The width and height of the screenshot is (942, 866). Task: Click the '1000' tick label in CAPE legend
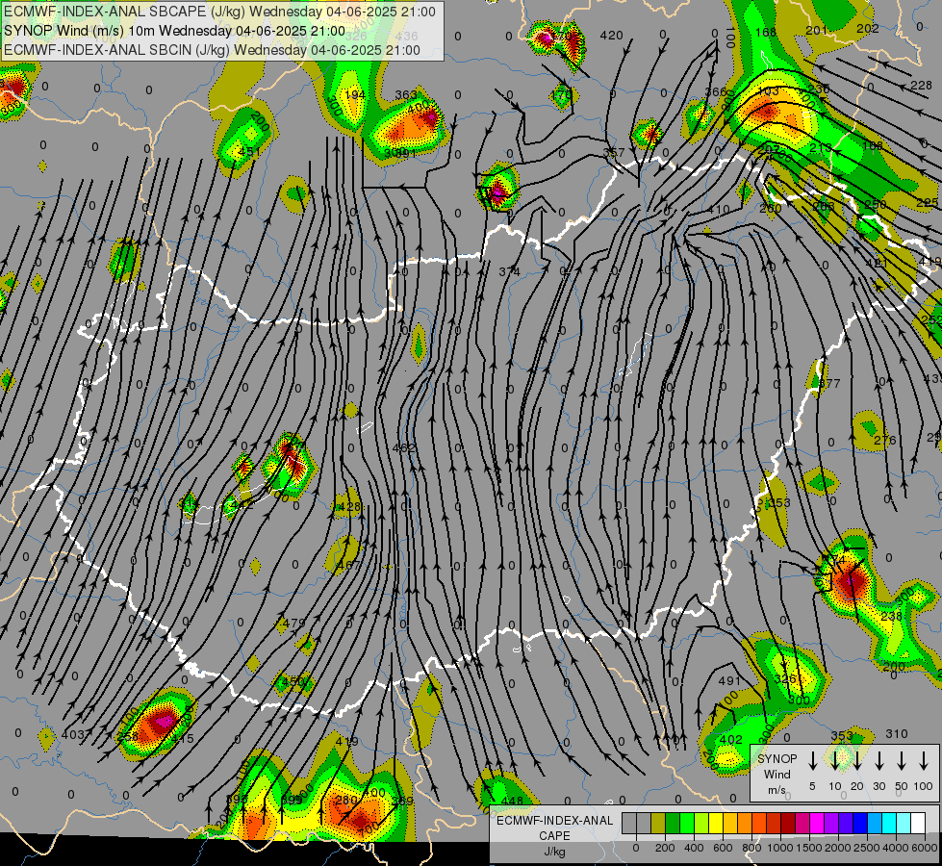(779, 848)
